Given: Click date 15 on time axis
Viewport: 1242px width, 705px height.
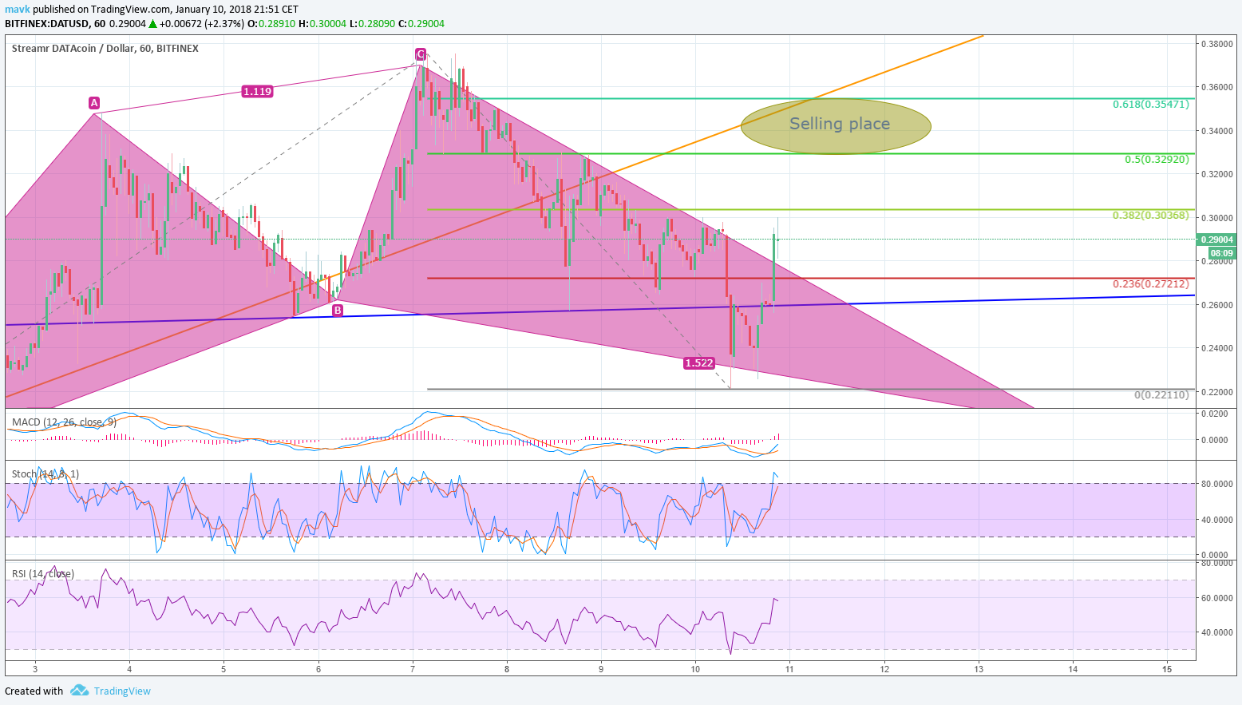Looking at the screenshot, I should click(x=1167, y=669).
